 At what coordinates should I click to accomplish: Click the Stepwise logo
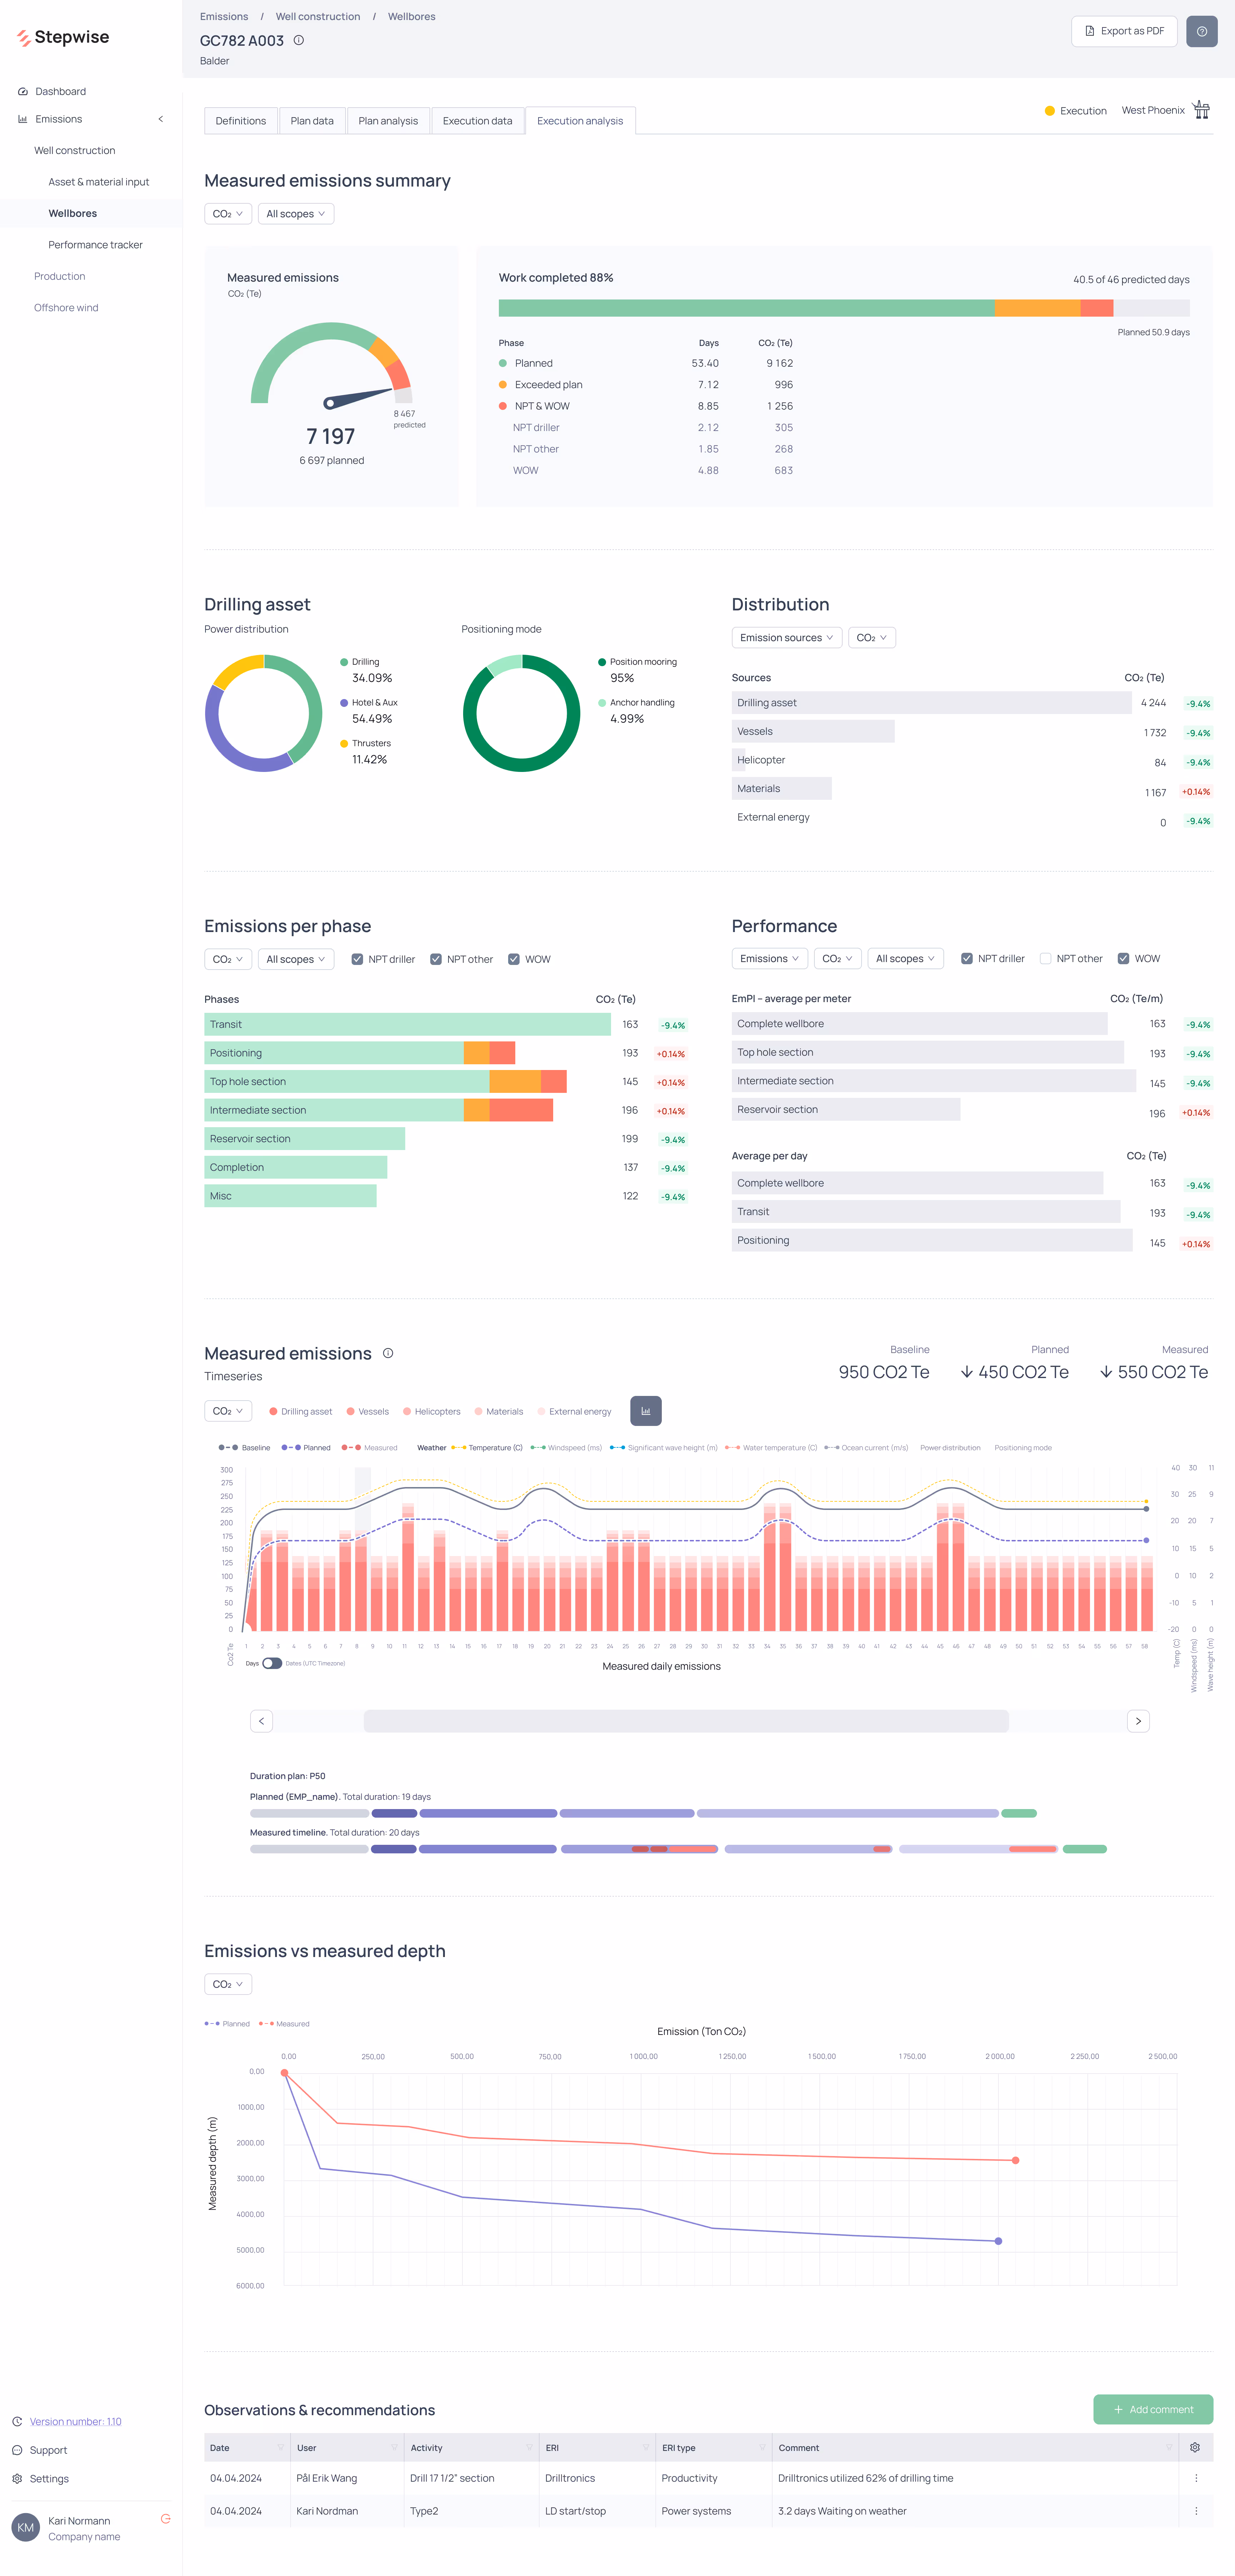(x=63, y=37)
